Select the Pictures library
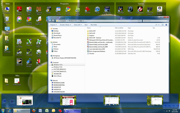This screenshot has width=180, height=113. pos(56,49)
